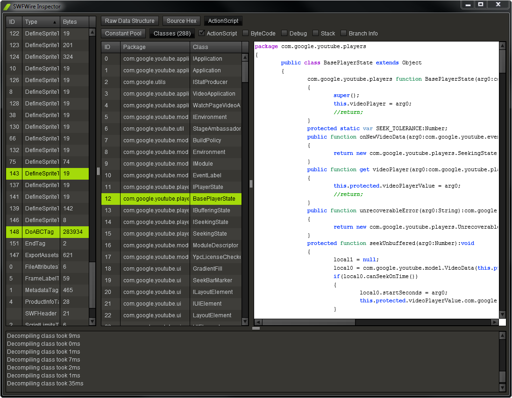The image size is (512, 398).
Task: Open the ActionScript top tab
Action: click(223, 21)
